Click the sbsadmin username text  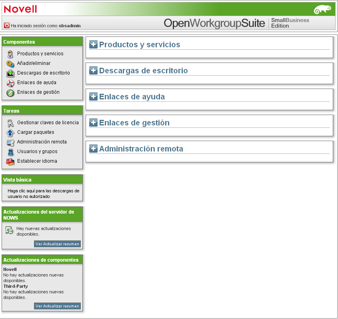click(x=70, y=26)
